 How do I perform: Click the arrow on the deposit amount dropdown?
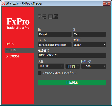click(x=62, y=66)
